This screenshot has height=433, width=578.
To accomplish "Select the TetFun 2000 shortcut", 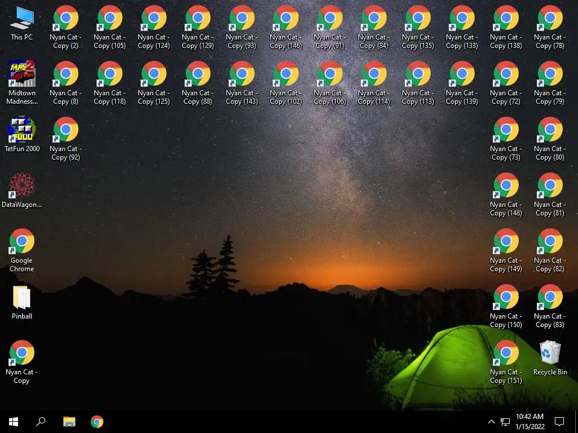I will [22, 134].
